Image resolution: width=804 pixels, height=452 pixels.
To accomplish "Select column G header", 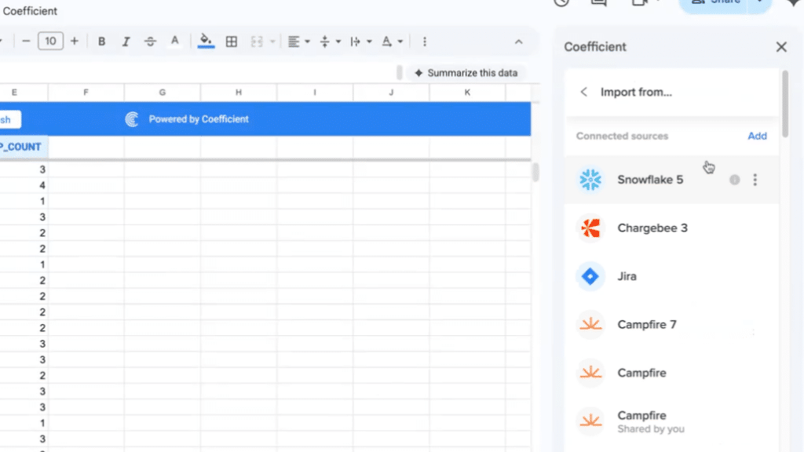I will click(x=162, y=93).
